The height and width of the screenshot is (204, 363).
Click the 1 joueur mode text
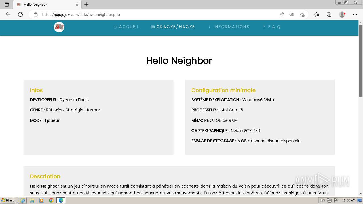coord(52,120)
